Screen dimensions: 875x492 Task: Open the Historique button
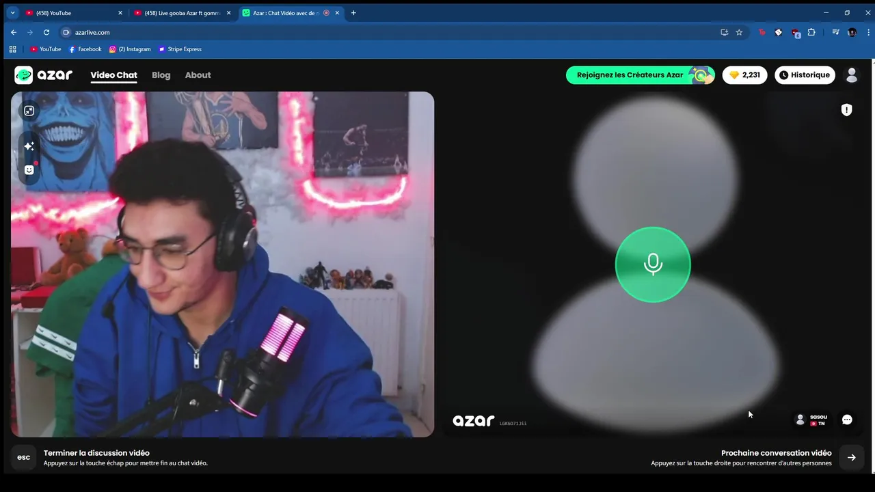pyautogui.click(x=805, y=75)
